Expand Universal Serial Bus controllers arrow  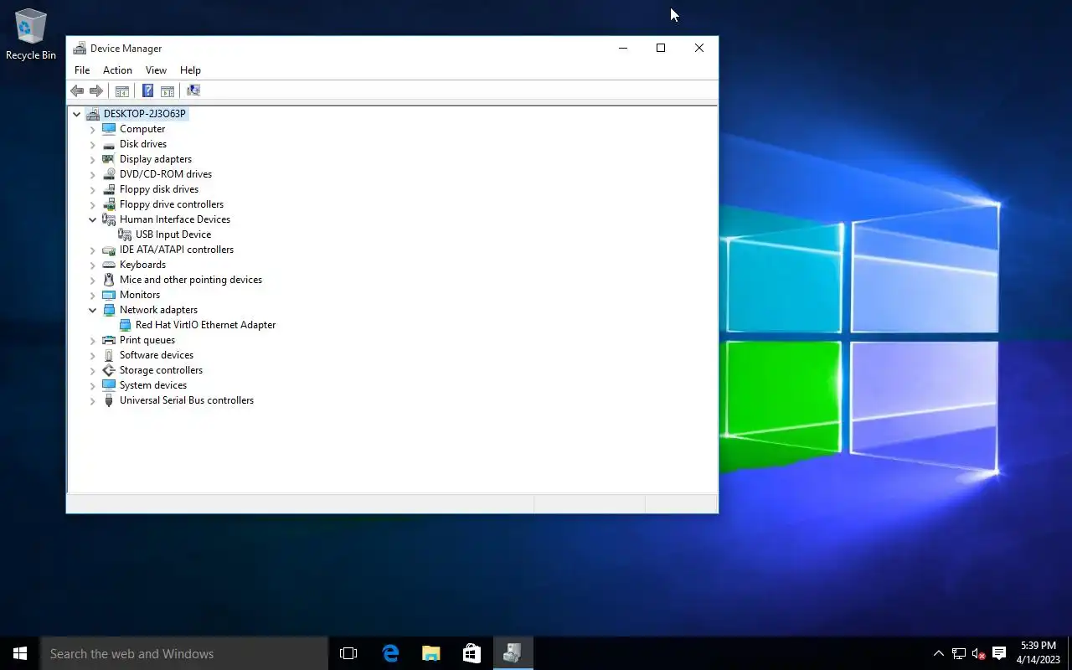93,400
